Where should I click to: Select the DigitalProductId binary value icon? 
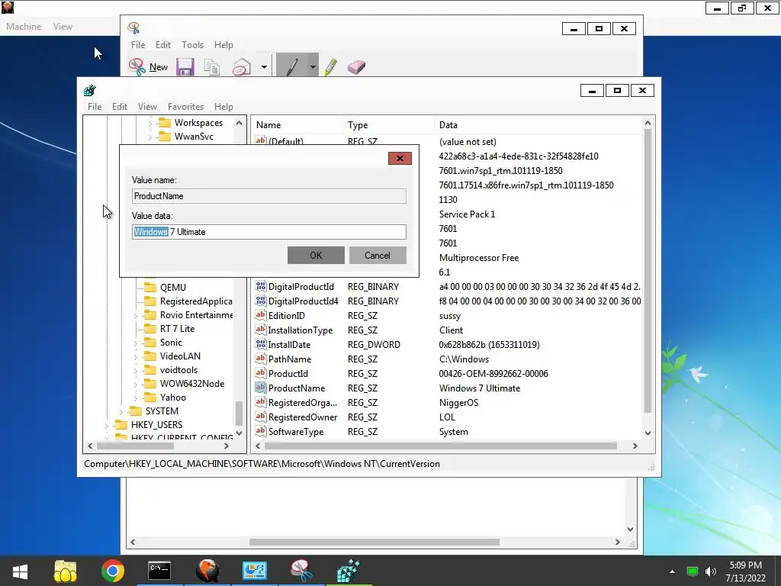coord(261,287)
